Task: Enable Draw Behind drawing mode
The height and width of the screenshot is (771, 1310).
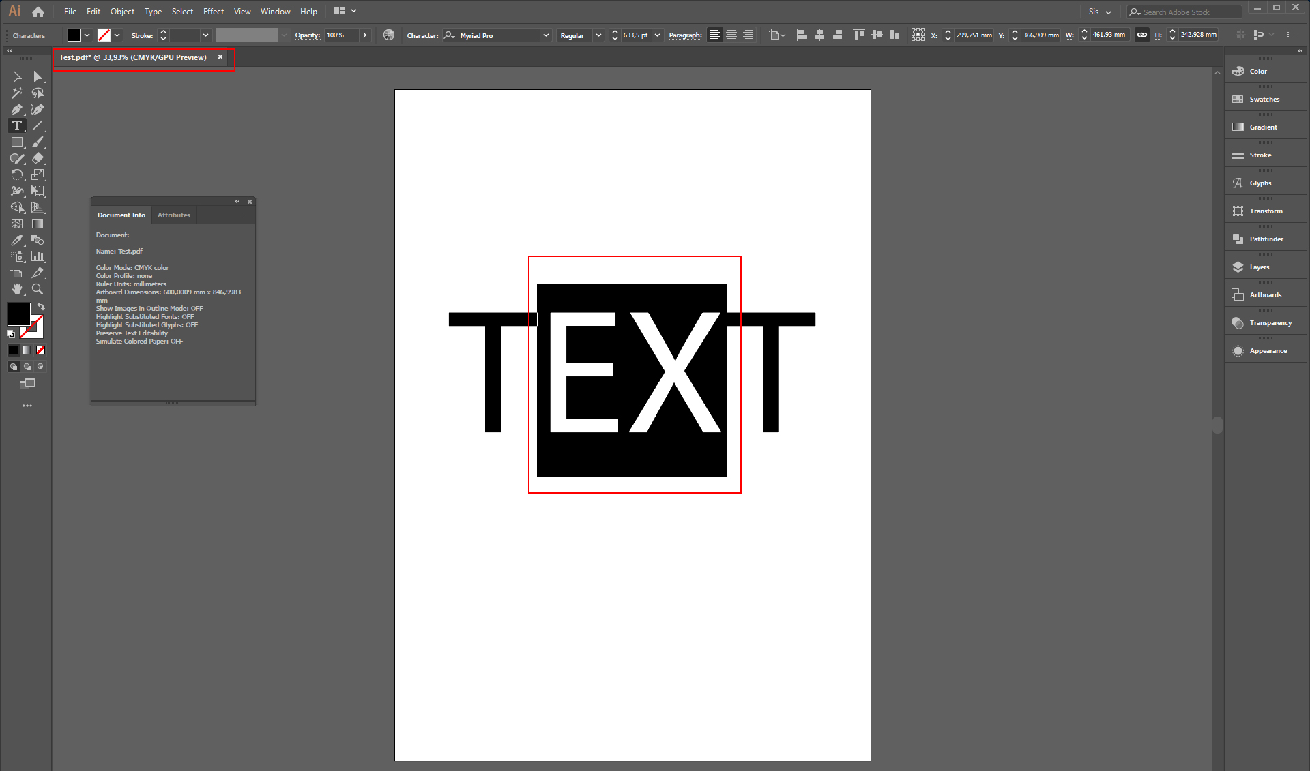Action: 26,366
